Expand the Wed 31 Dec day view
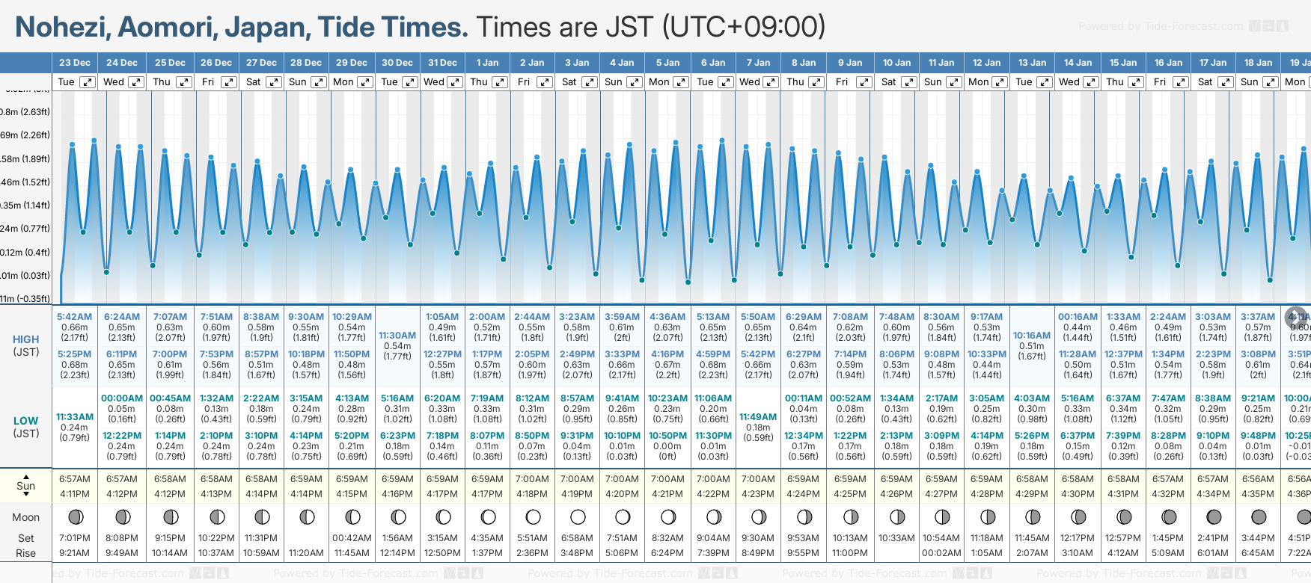Viewport: 1311px width, 583px height. click(x=455, y=82)
